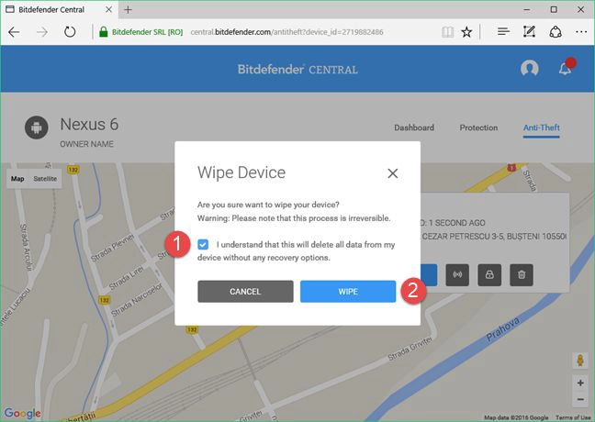Screen dimensions: 595x422
Task: Add page to favorites star
Action: tap(466, 32)
